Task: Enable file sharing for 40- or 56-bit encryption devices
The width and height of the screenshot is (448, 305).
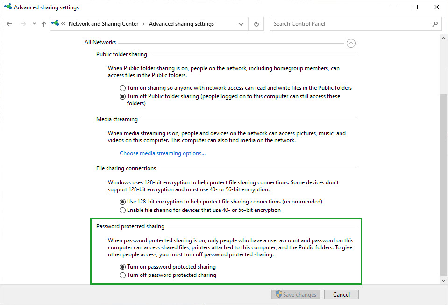Action: (122, 210)
